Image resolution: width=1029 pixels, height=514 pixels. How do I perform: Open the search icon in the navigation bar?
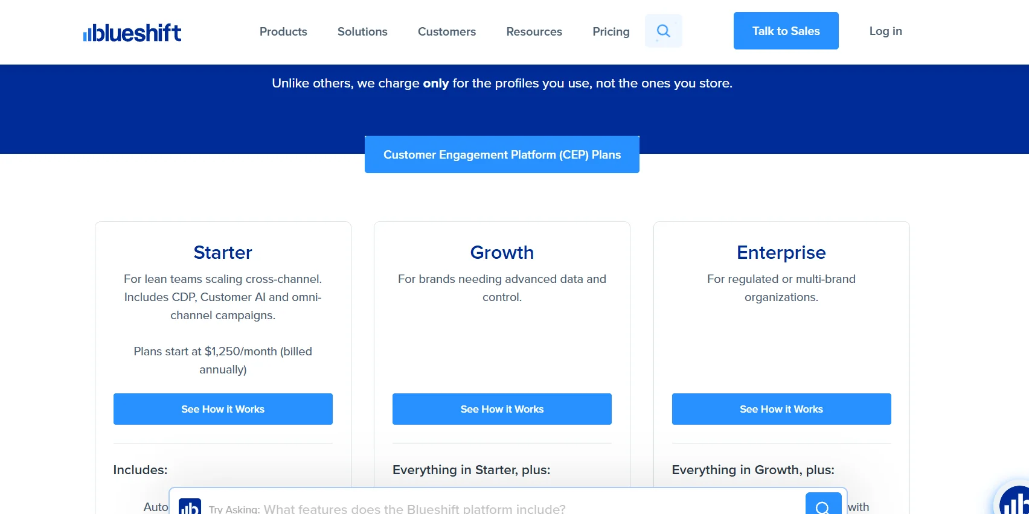tap(663, 31)
